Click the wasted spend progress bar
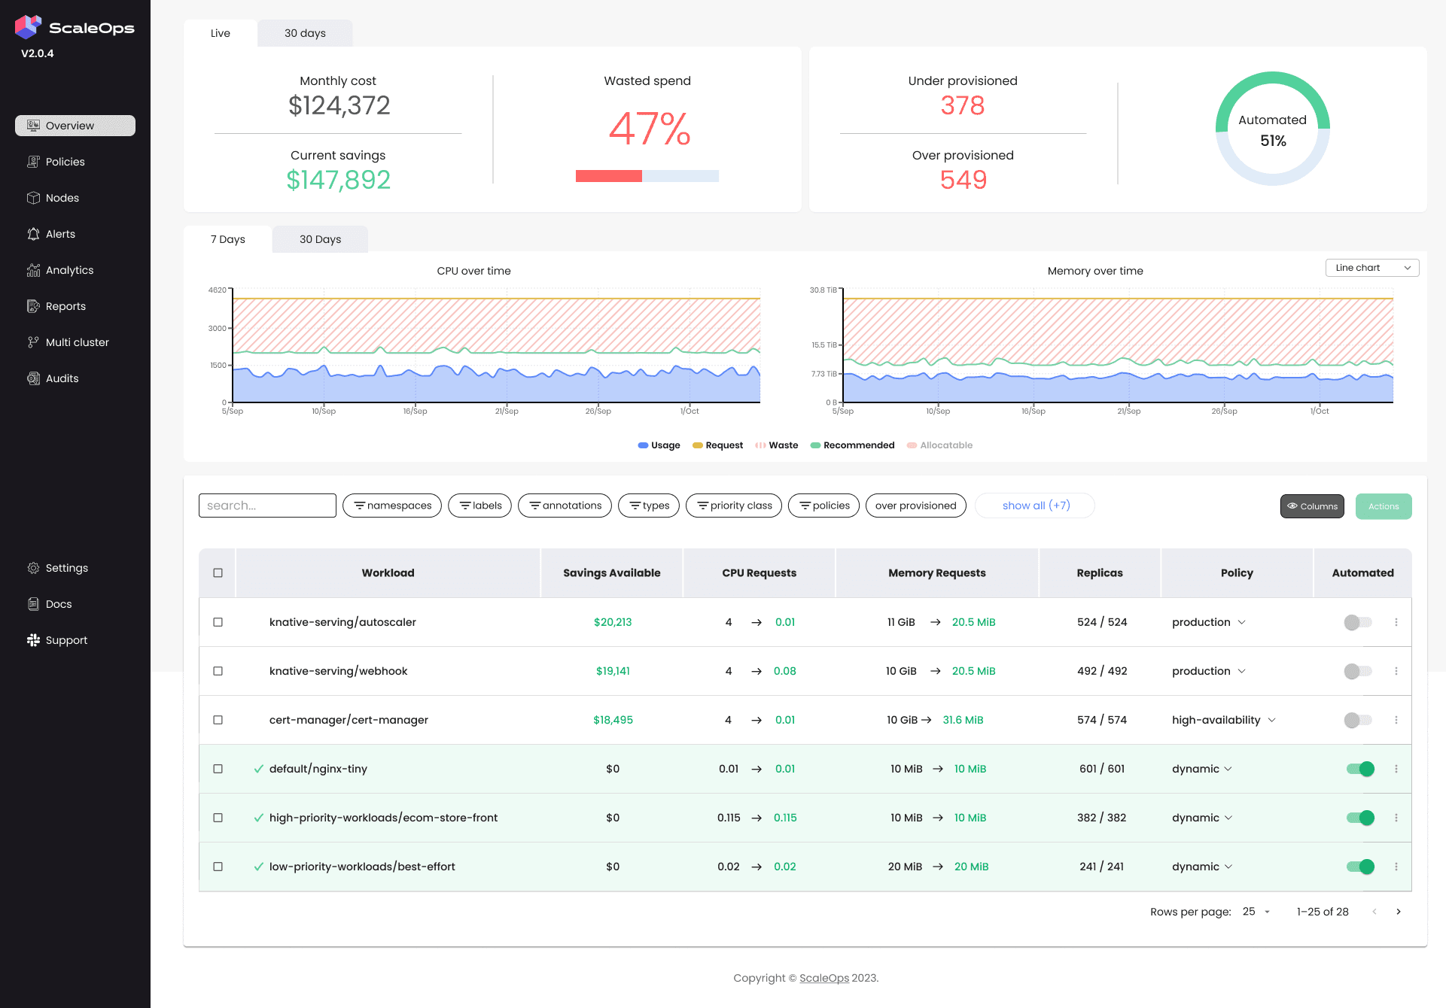This screenshot has width=1446, height=1008. (647, 175)
